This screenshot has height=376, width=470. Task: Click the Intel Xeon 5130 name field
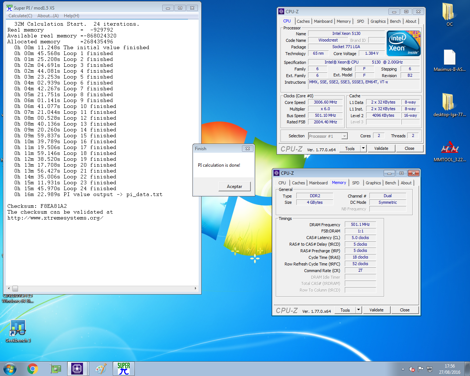click(346, 33)
